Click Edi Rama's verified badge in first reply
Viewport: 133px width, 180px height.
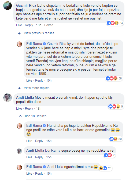[44, 44]
